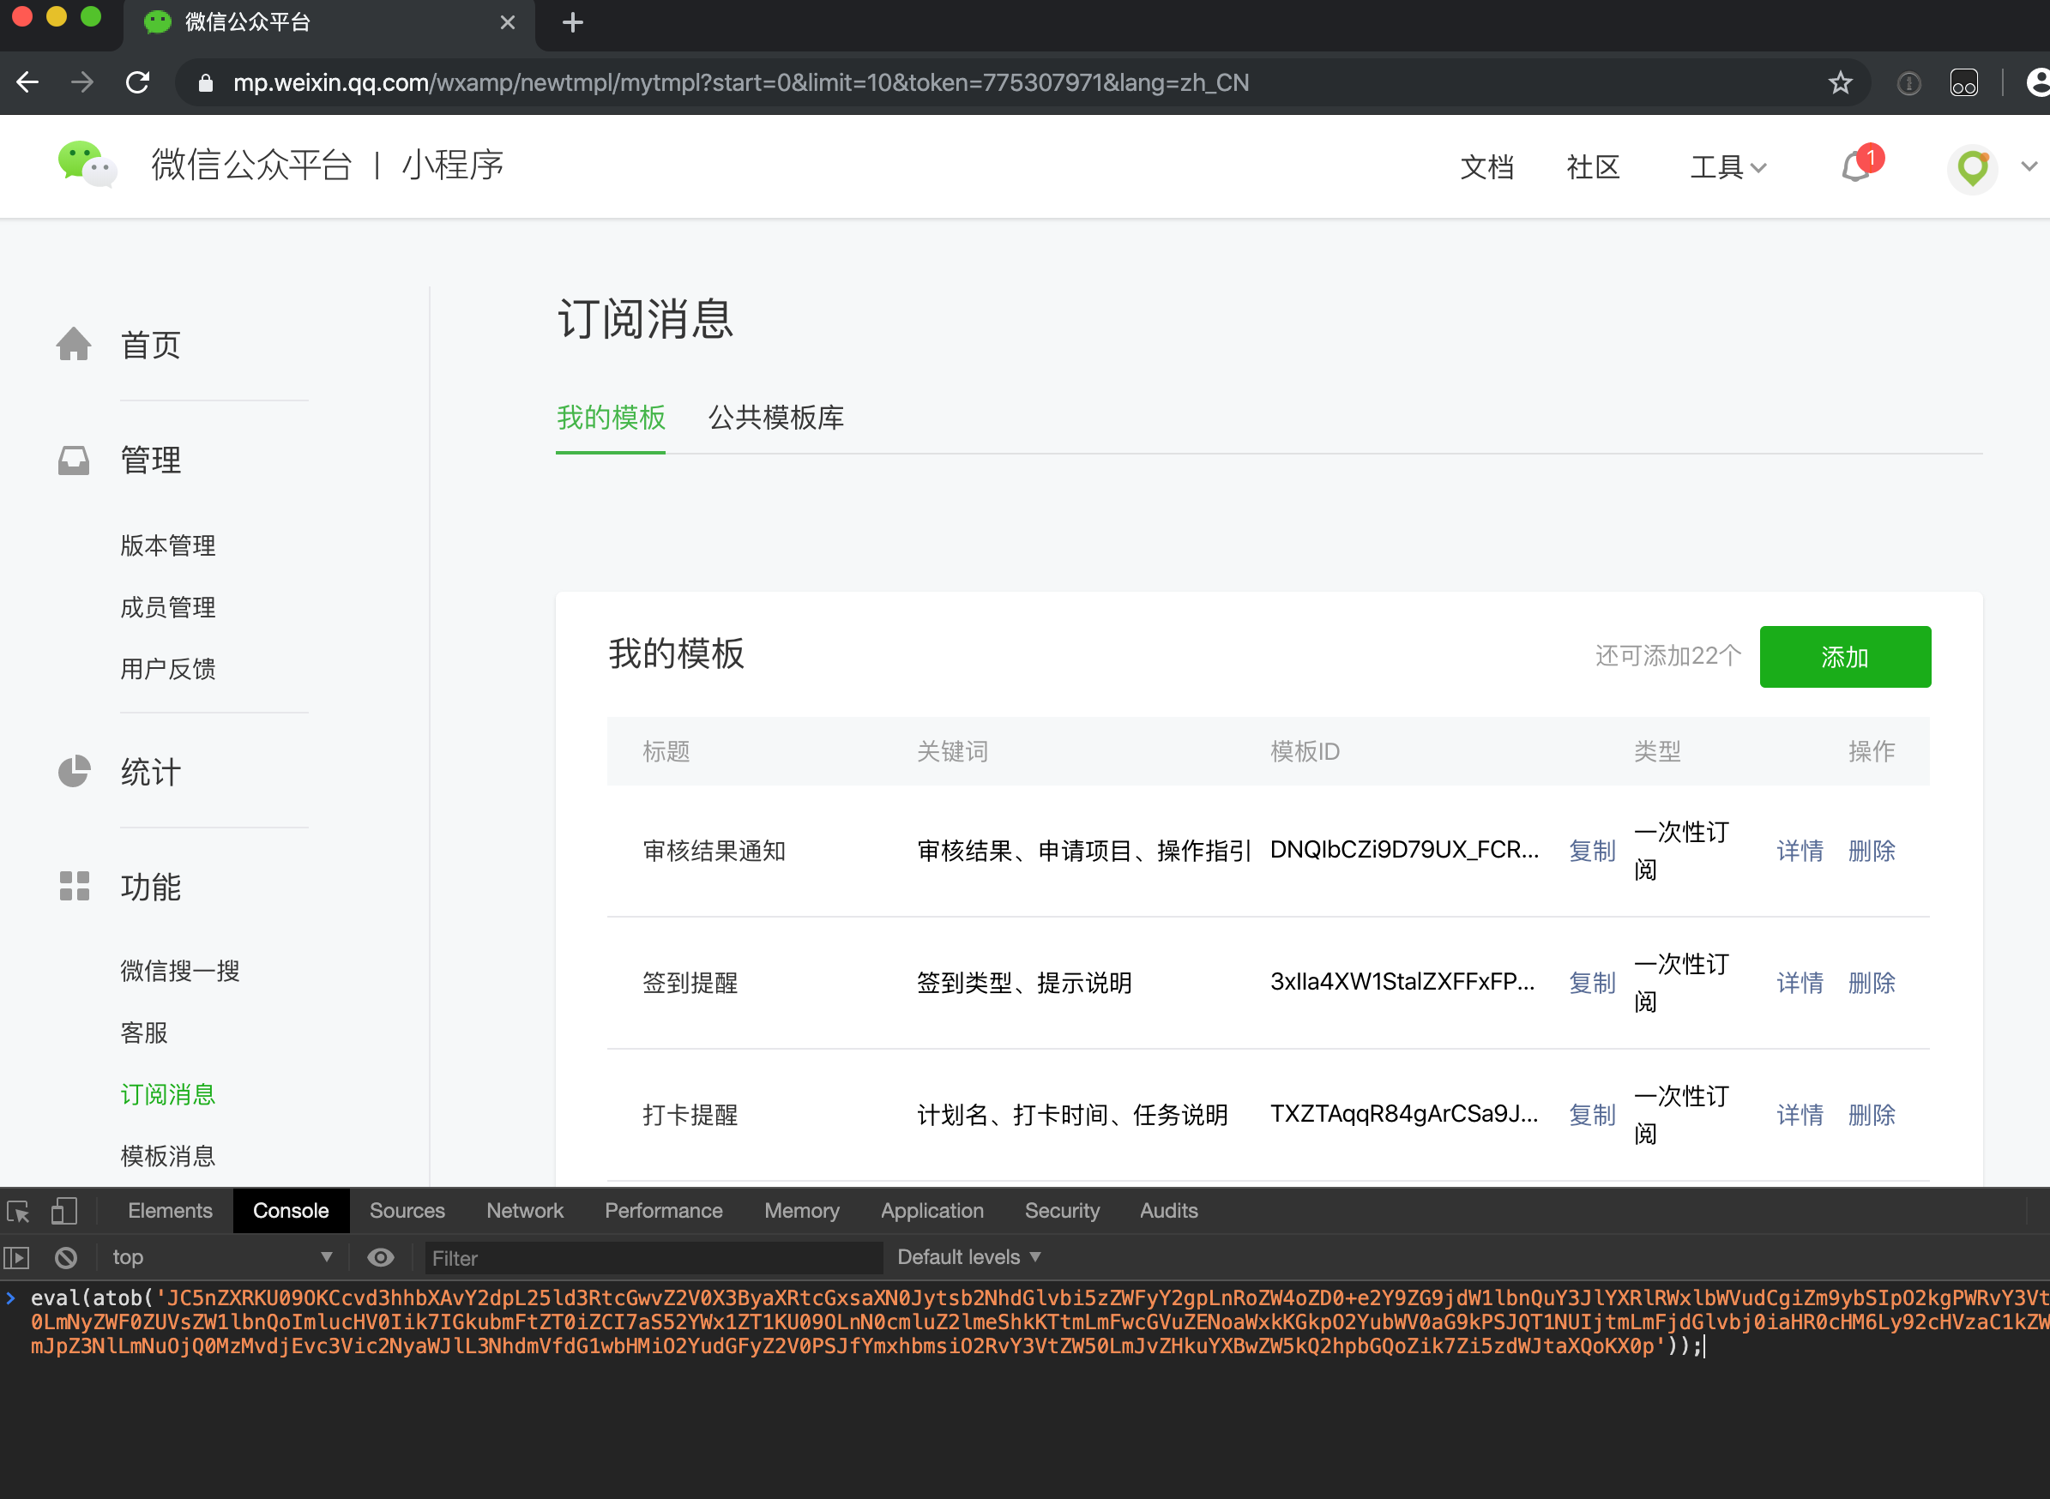Click the 首页 home icon
This screenshot has height=1499, width=2050.
[x=74, y=344]
